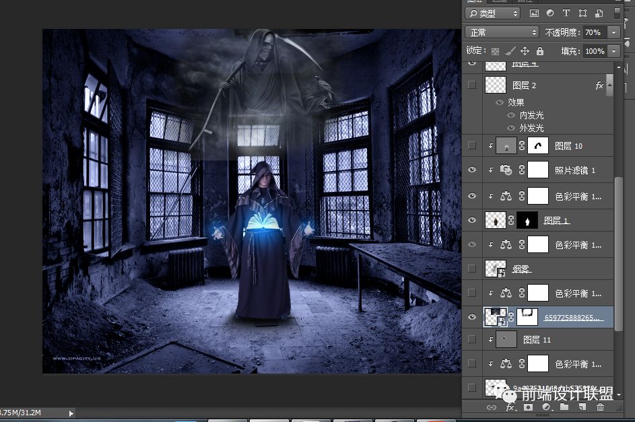Open the 外发光 effect entry

(x=531, y=128)
